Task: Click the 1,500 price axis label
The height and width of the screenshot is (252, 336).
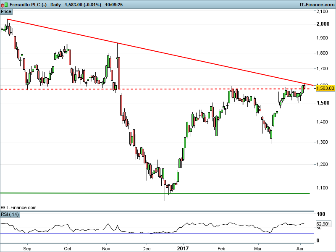Action: (x=323, y=103)
